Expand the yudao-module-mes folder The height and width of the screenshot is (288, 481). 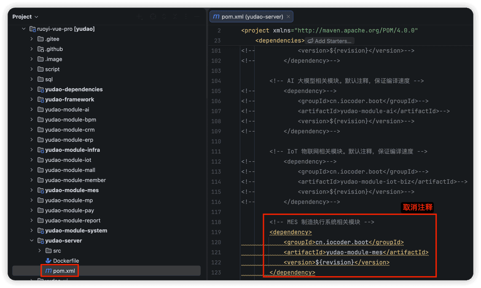click(x=32, y=190)
